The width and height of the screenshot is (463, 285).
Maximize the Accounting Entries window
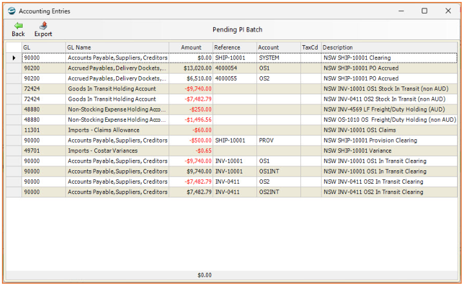click(x=424, y=11)
